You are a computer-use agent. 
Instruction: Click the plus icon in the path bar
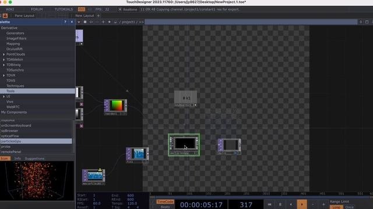(103, 22)
